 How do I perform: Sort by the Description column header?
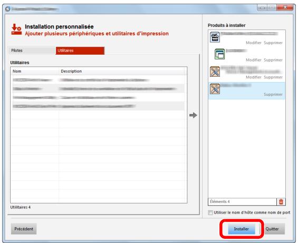pyautogui.click(x=122, y=72)
